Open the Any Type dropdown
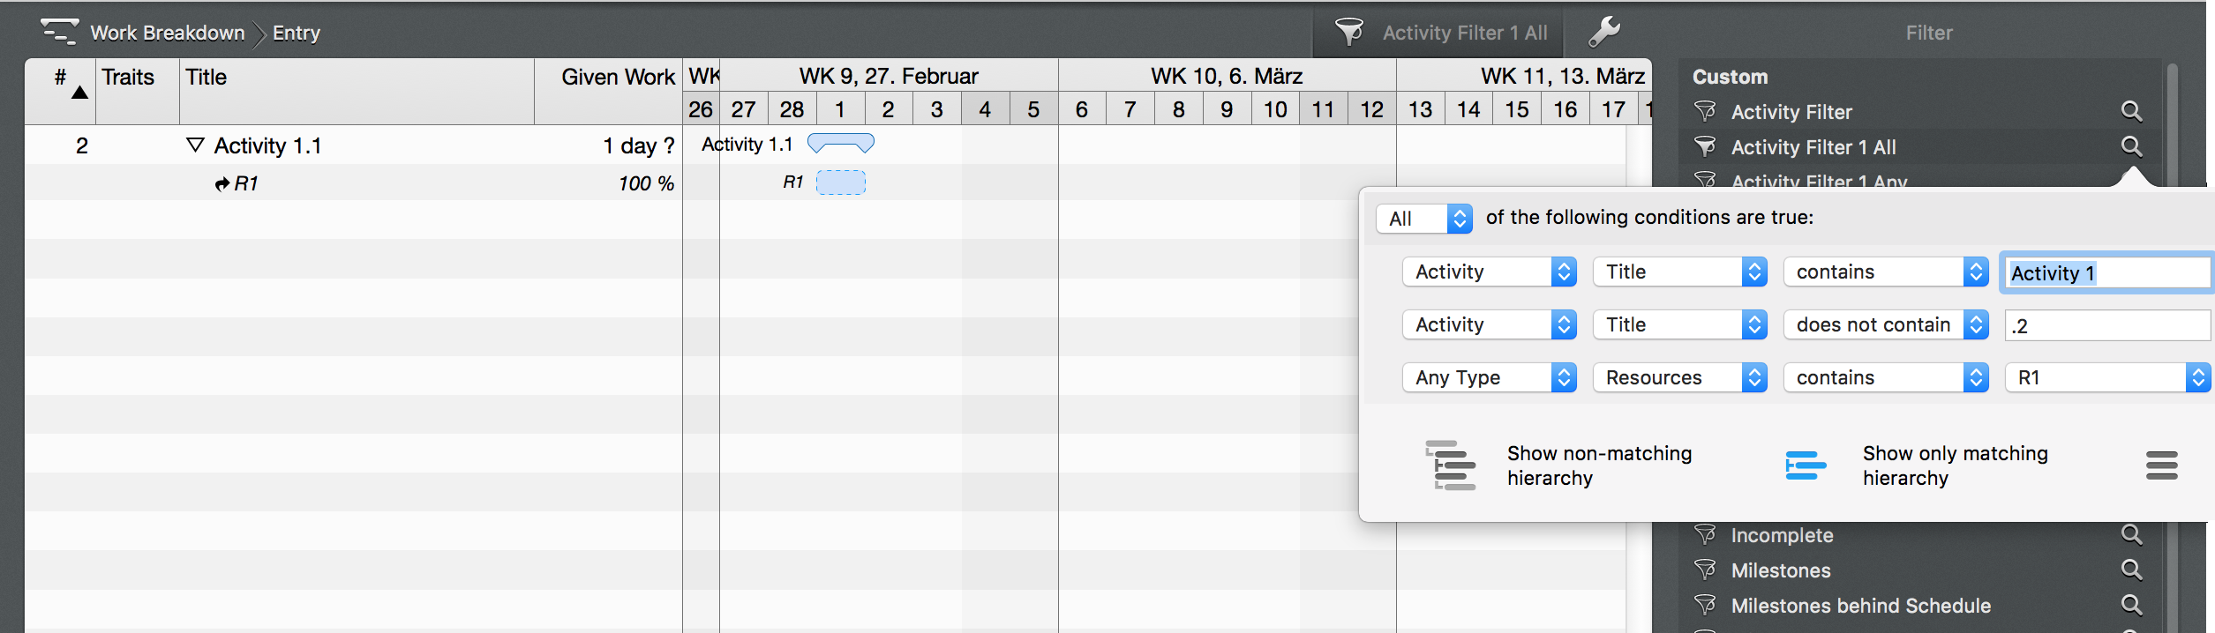Image resolution: width=2215 pixels, height=633 pixels. pyautogui.click(x=1489, y=377)
